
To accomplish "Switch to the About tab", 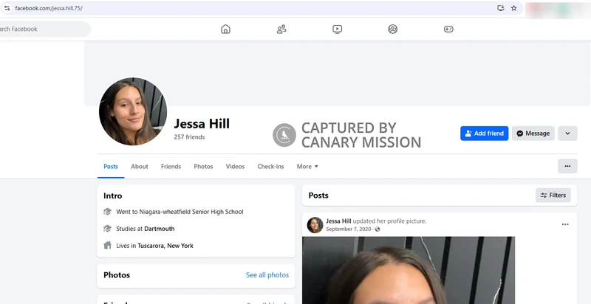I will [140, 167].
